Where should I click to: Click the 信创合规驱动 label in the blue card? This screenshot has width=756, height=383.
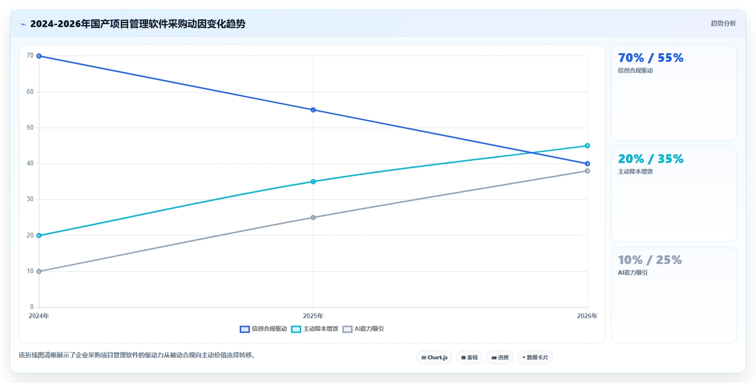click(635, 71)
